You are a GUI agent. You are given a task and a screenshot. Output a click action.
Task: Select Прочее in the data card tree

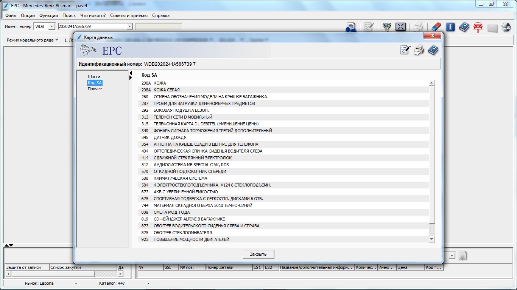tap(95, 89)
